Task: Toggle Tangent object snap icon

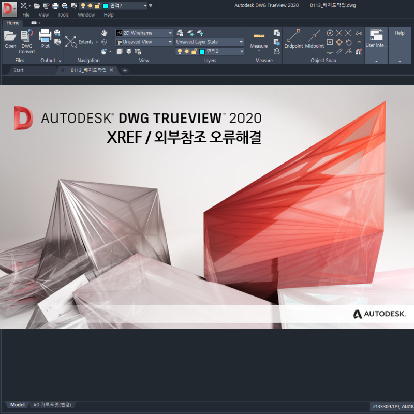Action: (x=348, y=42)
